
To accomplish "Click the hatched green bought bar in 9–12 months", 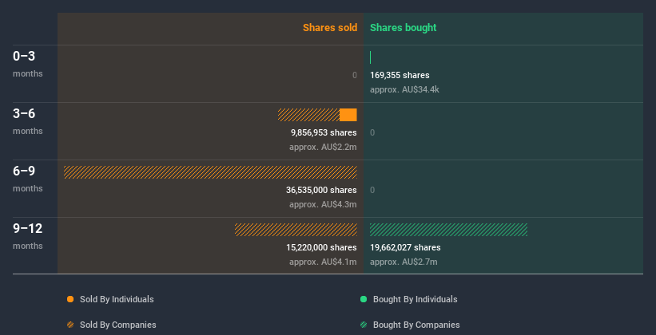I will pyautogui.click(x=448, y=230).
